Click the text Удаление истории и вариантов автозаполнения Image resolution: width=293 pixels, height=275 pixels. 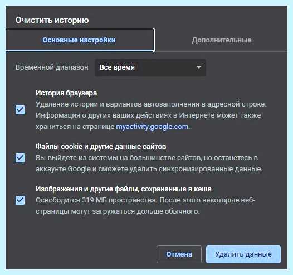tap(117, 104)
